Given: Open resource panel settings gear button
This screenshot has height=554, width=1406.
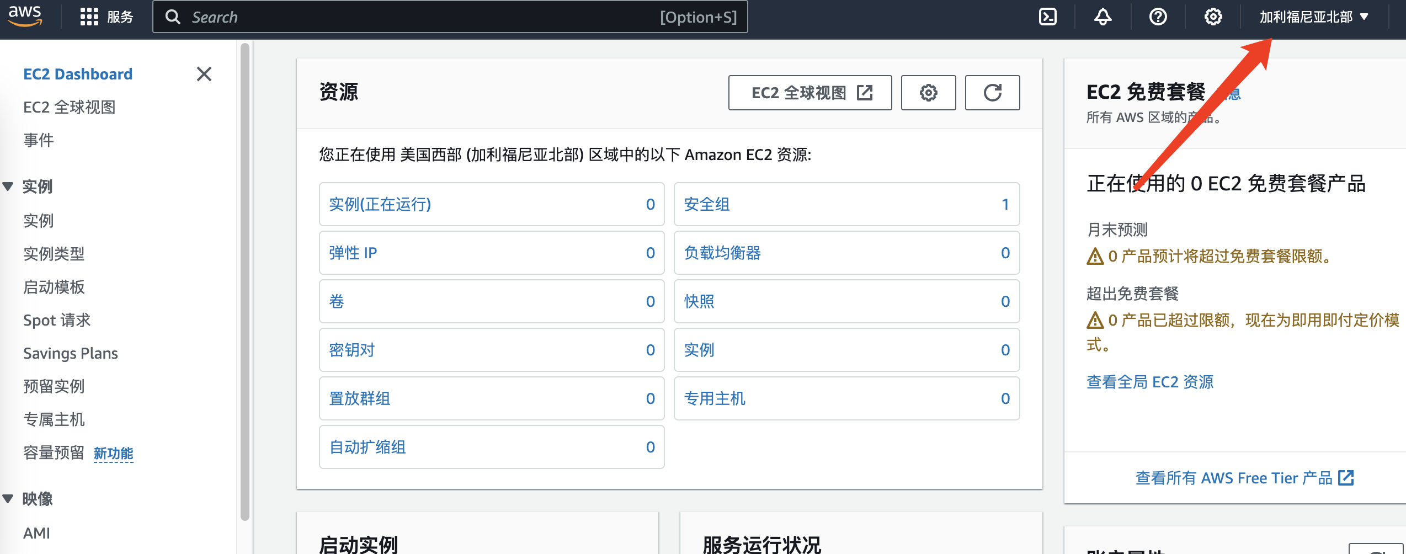Looking at the screenshot, I should click(928, 93).
